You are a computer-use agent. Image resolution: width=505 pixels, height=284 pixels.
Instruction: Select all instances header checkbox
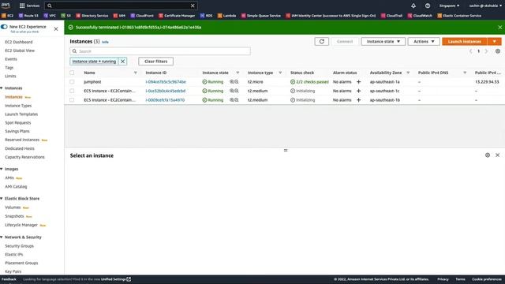(x=72, y=73)
